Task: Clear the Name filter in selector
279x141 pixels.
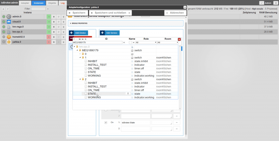Action: [x=134, y=43]
